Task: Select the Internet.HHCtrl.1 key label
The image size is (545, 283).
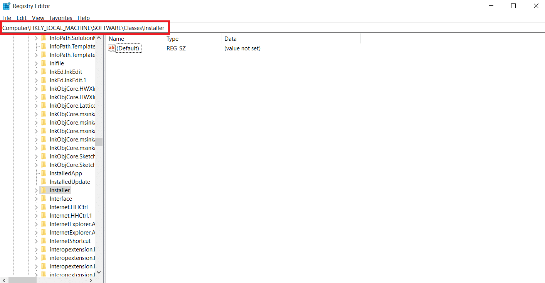Action: click(71, 215)
